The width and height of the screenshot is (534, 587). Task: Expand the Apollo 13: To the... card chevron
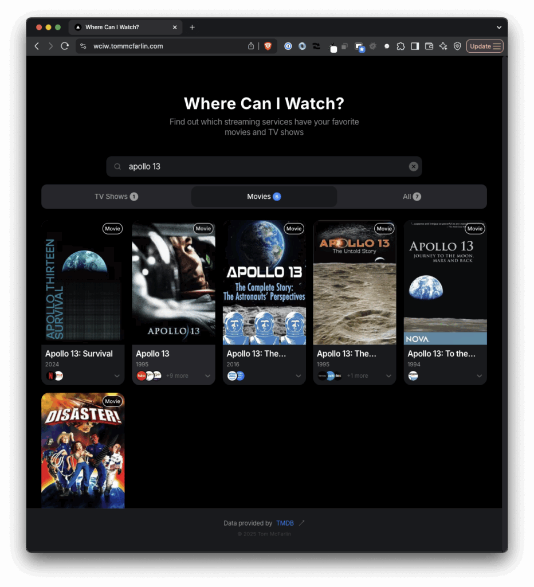tap(480, 376)
